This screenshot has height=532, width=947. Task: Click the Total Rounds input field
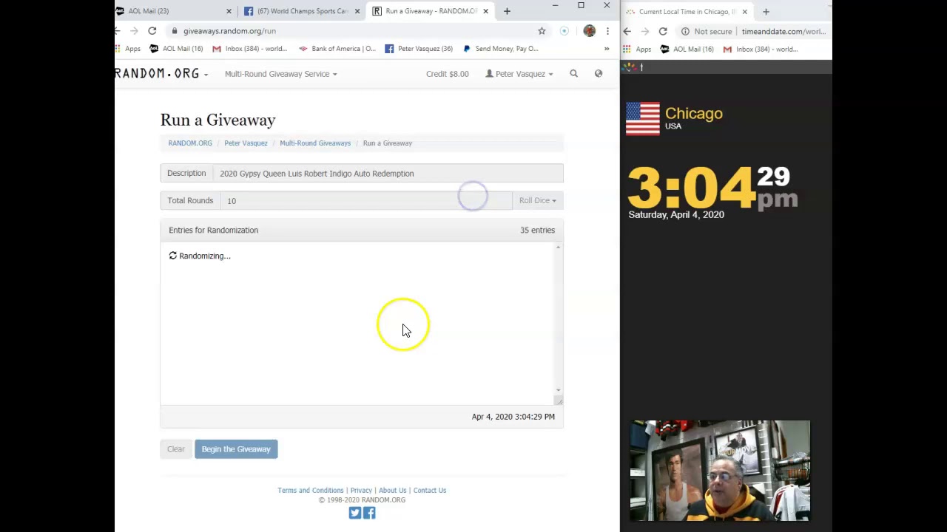[366, 200]
